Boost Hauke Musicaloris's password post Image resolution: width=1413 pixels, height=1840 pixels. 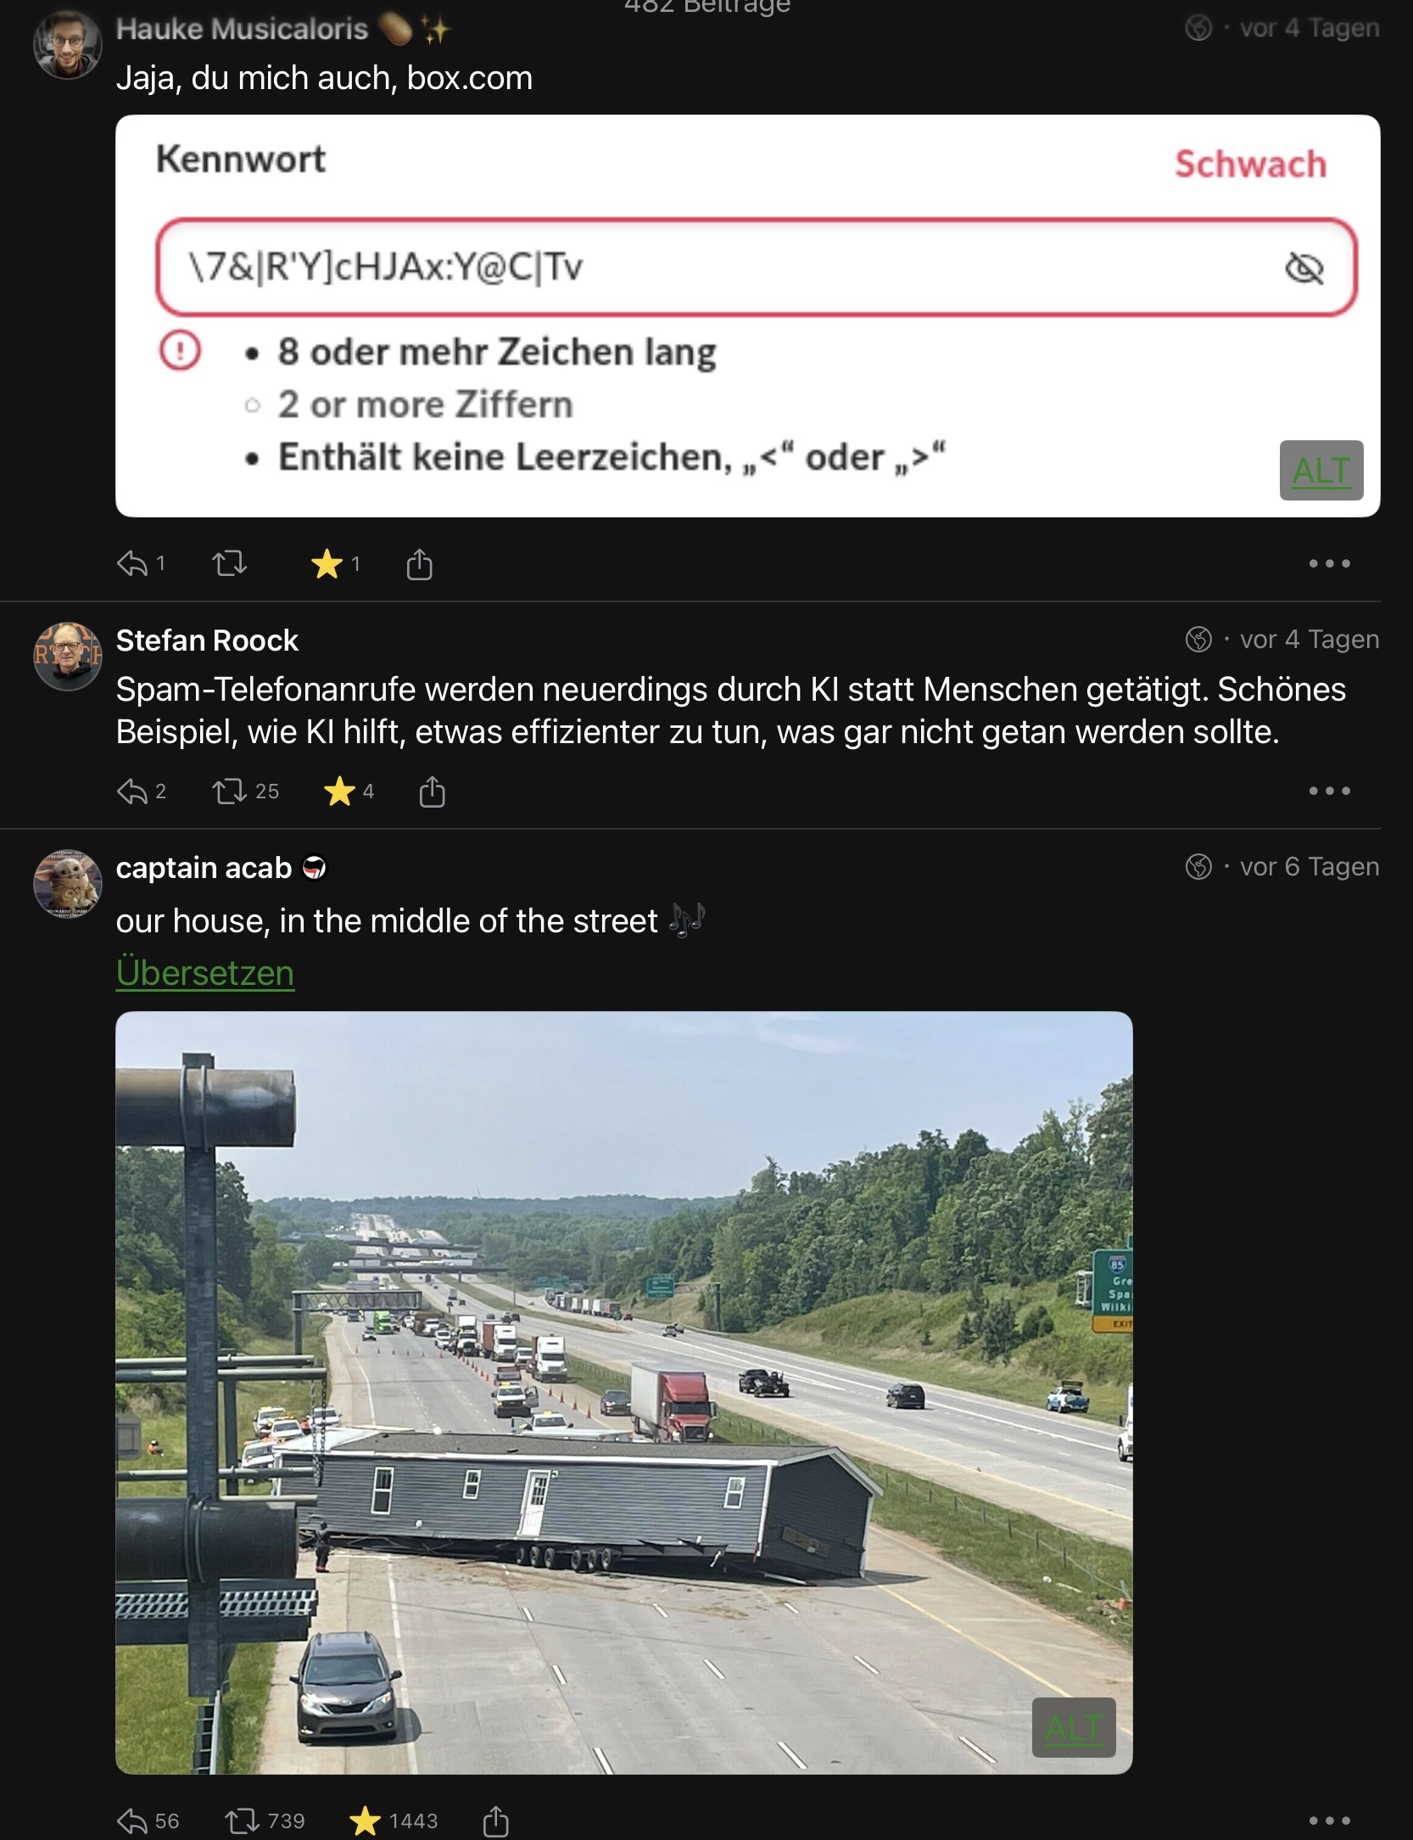(x=229, y=564)
